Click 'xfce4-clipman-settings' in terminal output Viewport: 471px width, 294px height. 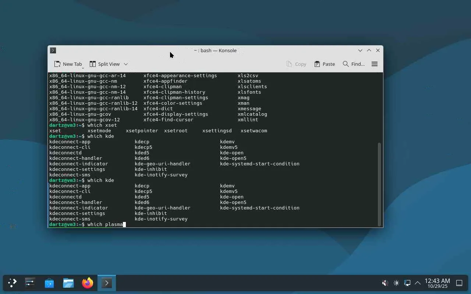pyautogui.click(x=176, y=98)
